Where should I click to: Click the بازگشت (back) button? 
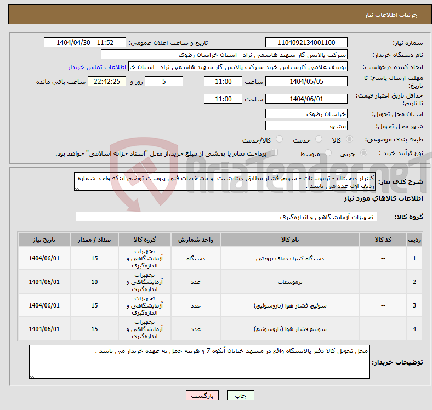tap(203, 395)
